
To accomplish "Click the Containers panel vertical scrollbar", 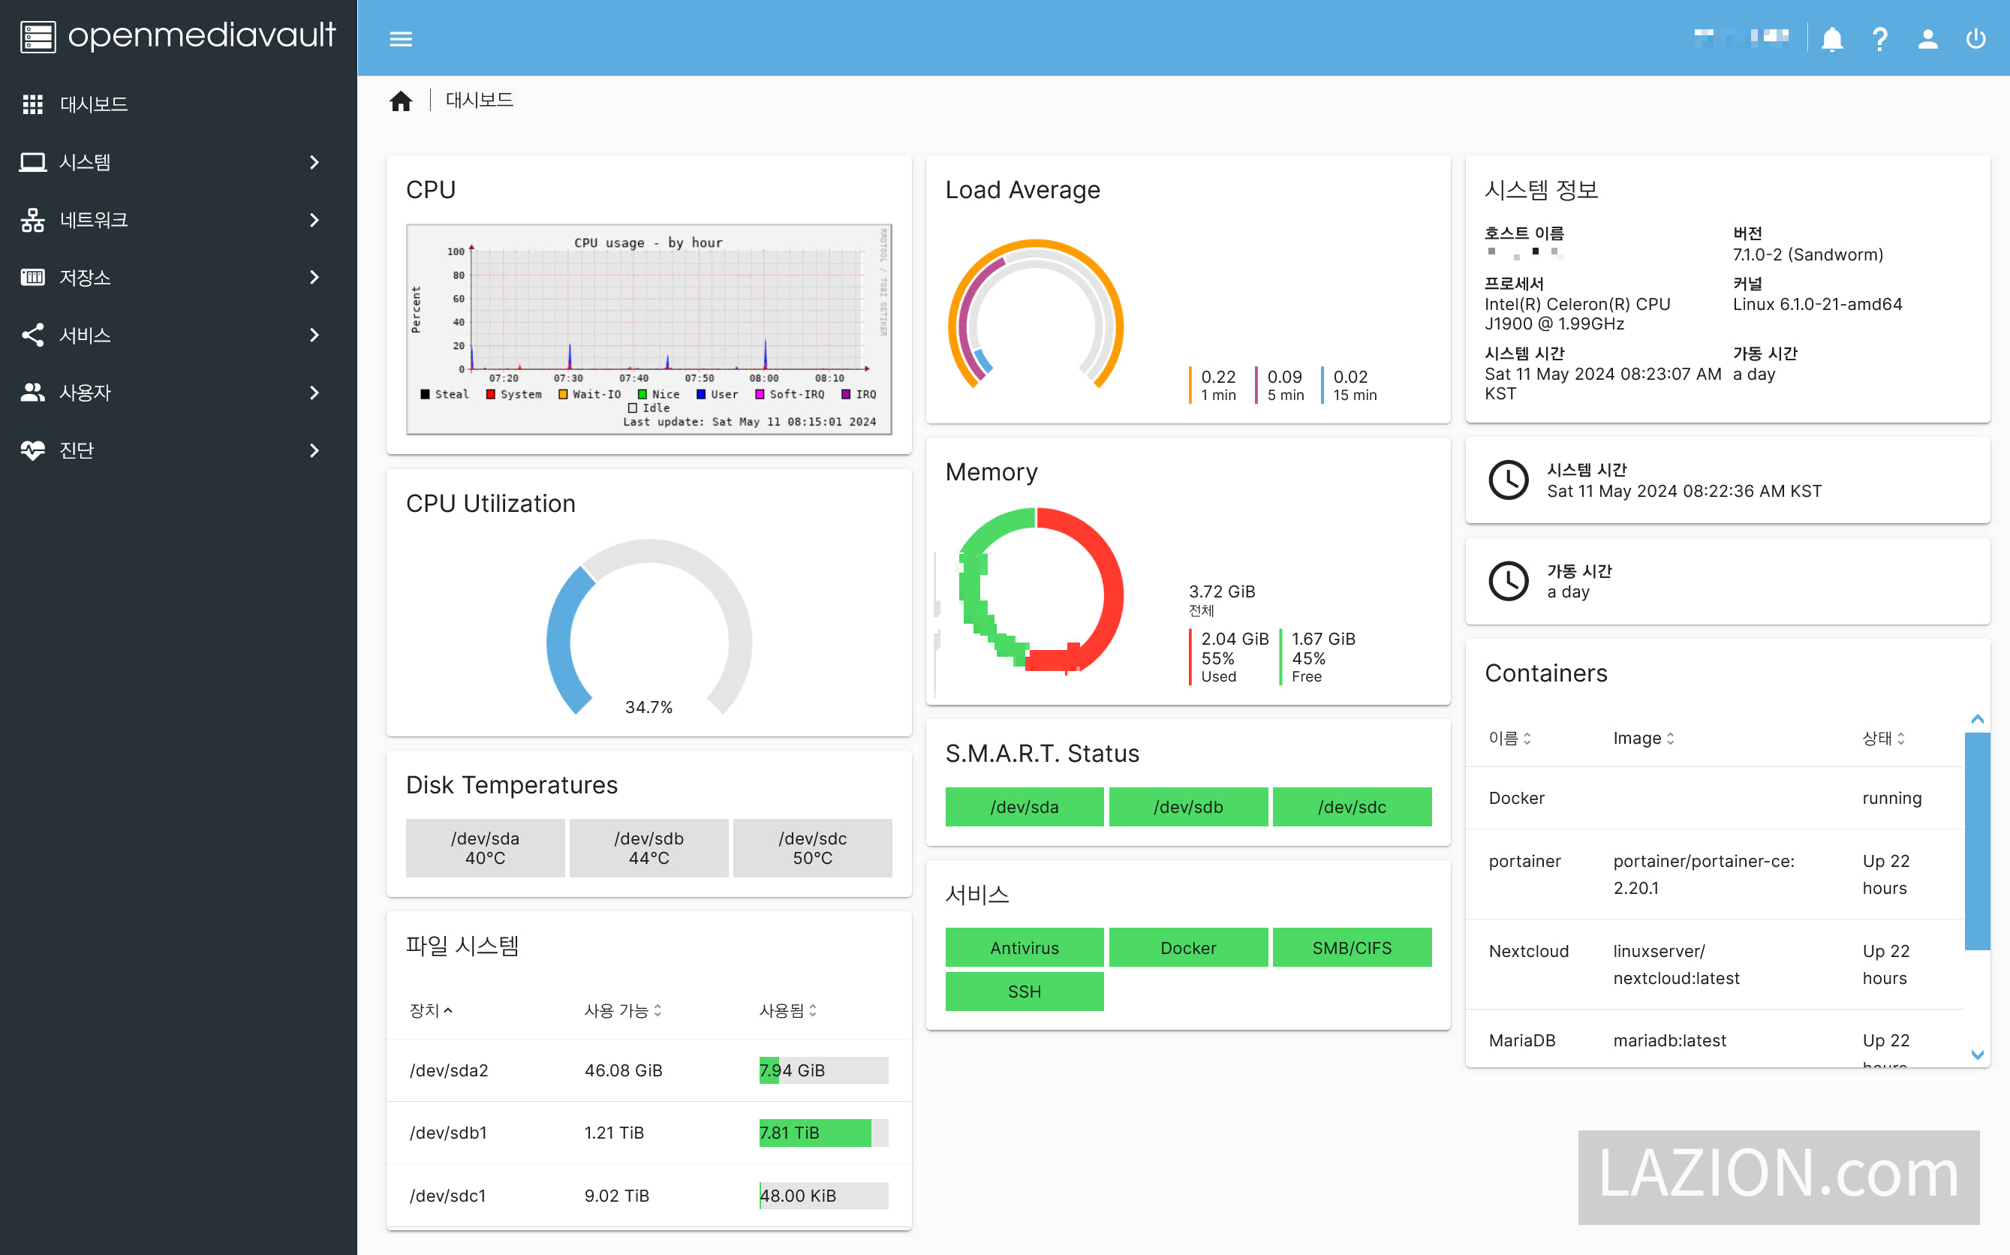I will coord(1977,840).
